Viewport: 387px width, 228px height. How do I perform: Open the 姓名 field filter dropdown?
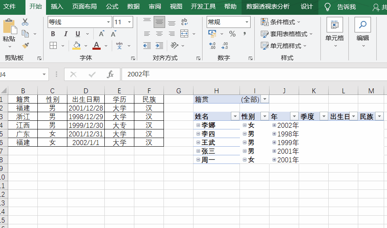(235, 116)
